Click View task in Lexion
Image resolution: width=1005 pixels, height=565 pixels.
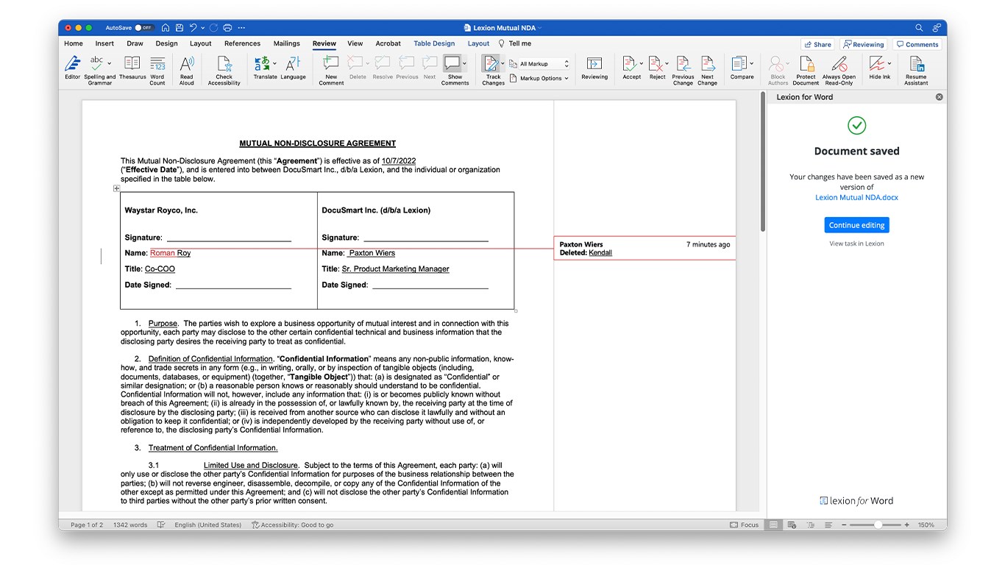856,244
